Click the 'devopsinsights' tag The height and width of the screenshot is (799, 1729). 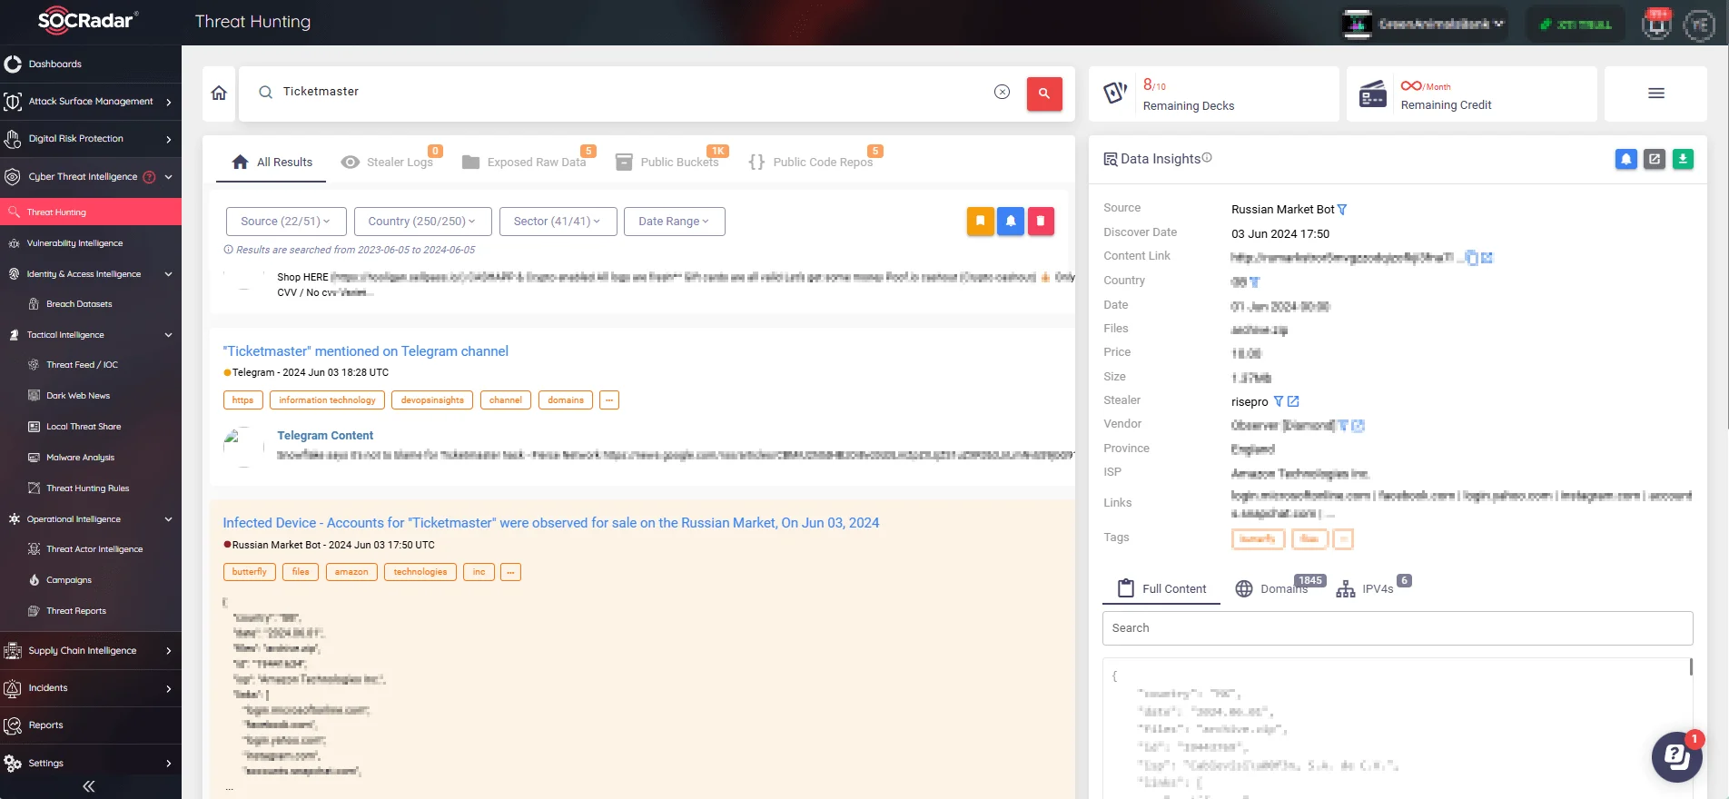tap(432, 400)
